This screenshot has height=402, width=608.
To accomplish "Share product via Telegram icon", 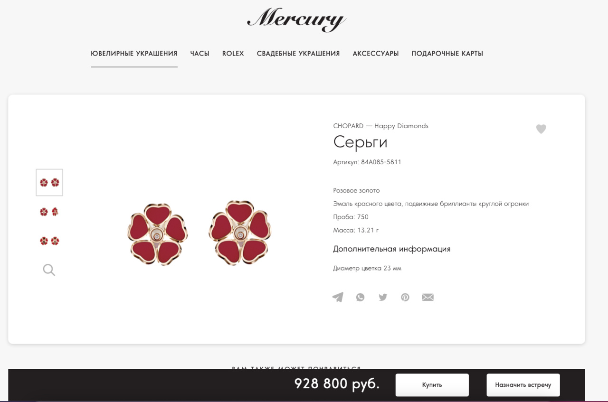I will 338,297.
